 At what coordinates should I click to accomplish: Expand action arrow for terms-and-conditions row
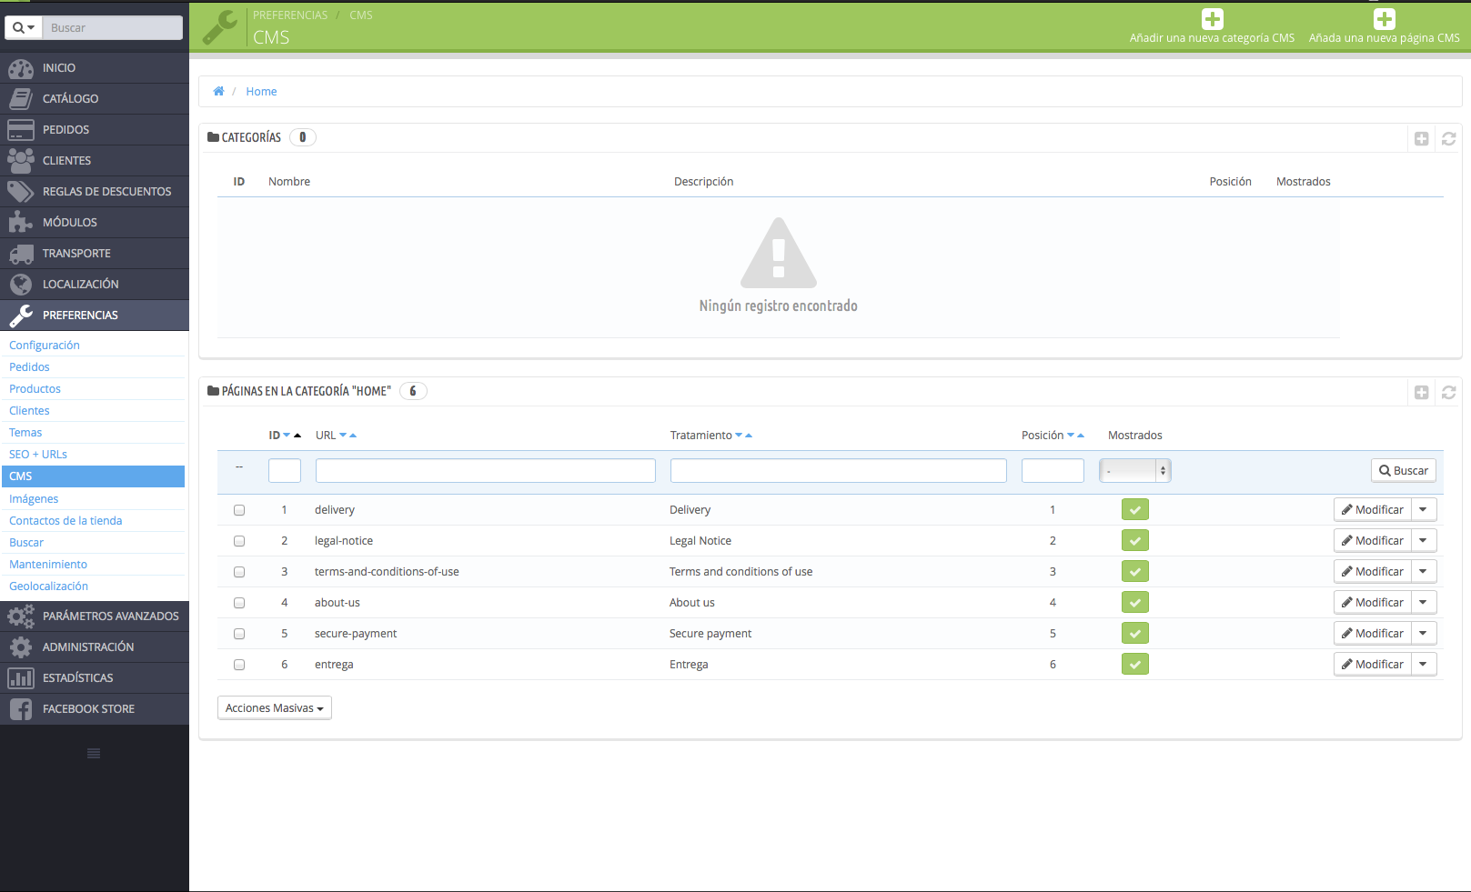click(x=1424, y=572)
